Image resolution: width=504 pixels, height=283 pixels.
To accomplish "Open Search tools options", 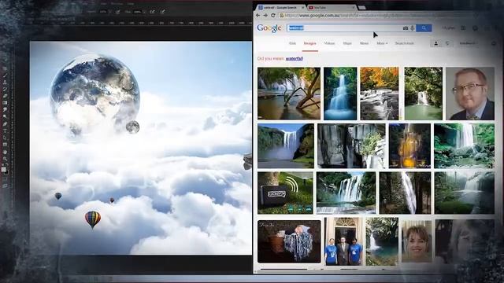I will [404, 43].
